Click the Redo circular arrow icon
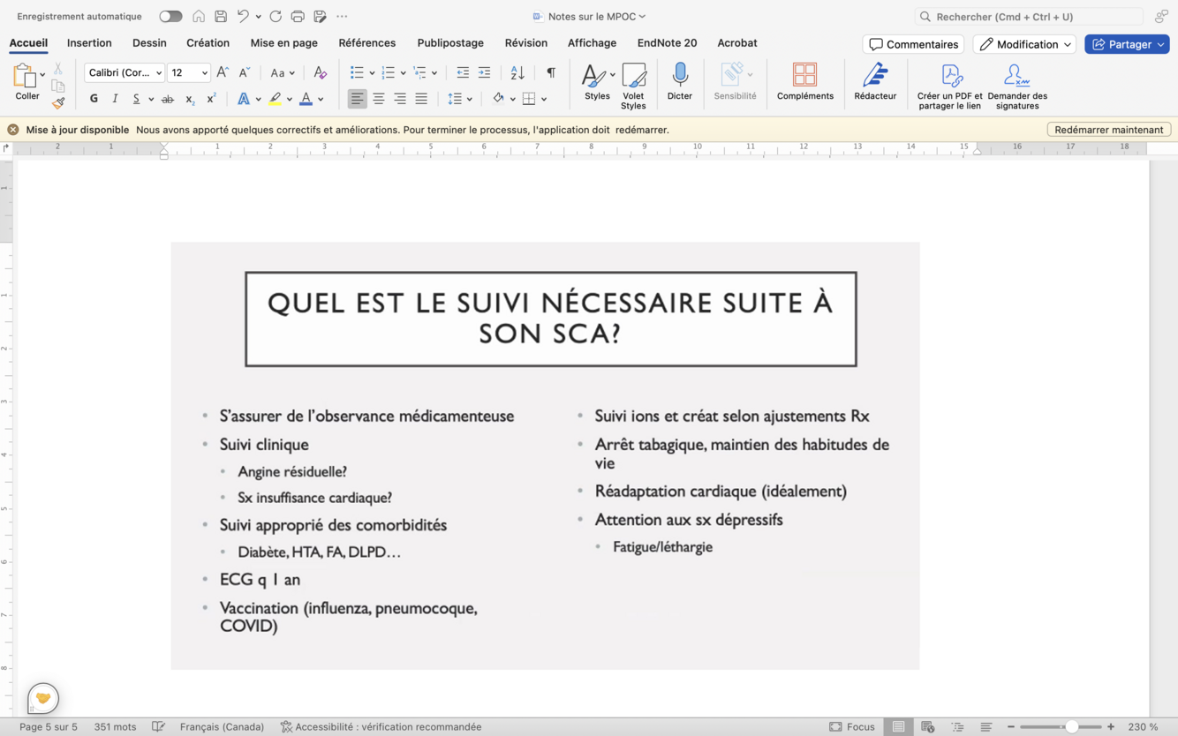1178x736 pixels. [x=276, y=17]
